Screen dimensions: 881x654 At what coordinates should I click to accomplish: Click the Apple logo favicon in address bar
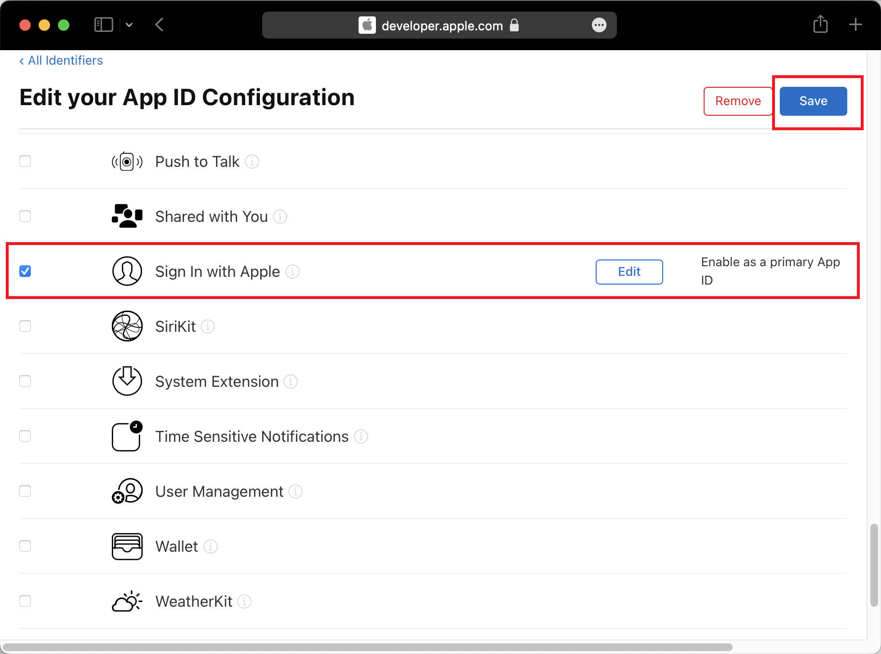click(x=367, y=25)
